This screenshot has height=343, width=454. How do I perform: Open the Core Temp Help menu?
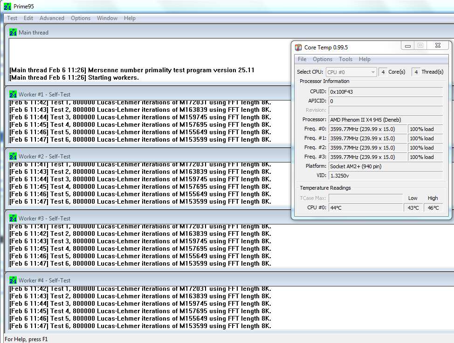coord(365,59)
